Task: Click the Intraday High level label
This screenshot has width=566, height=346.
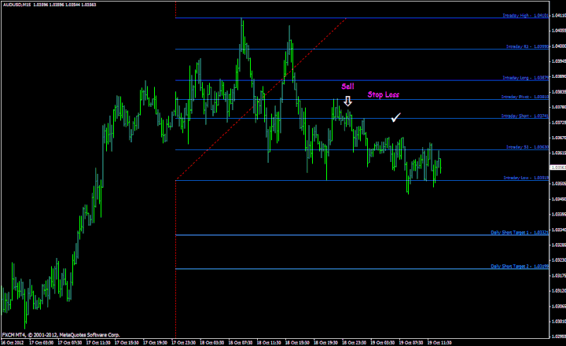Action: [x=526, y=16]
